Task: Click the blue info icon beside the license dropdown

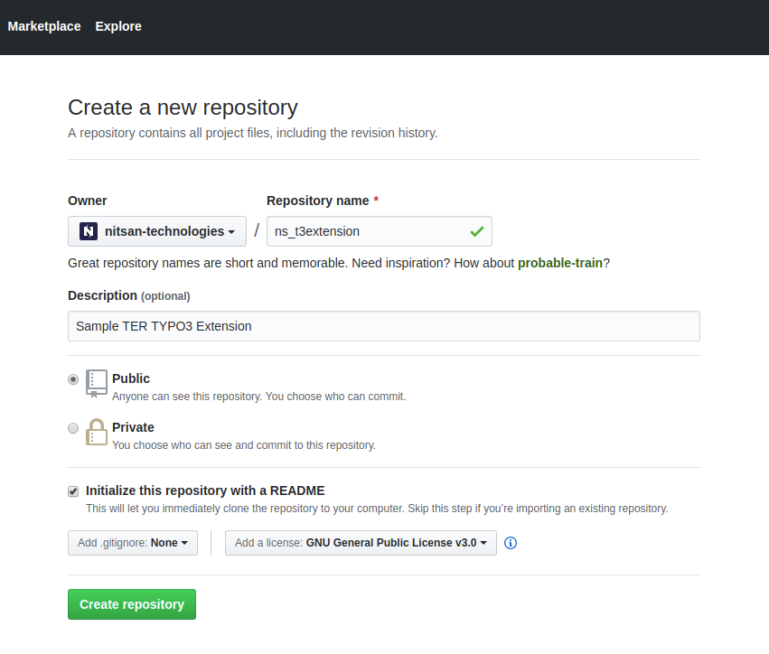Action: pos(511,543)
